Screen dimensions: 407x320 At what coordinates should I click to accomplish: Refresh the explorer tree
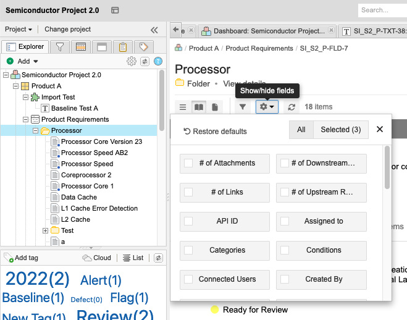145,61
